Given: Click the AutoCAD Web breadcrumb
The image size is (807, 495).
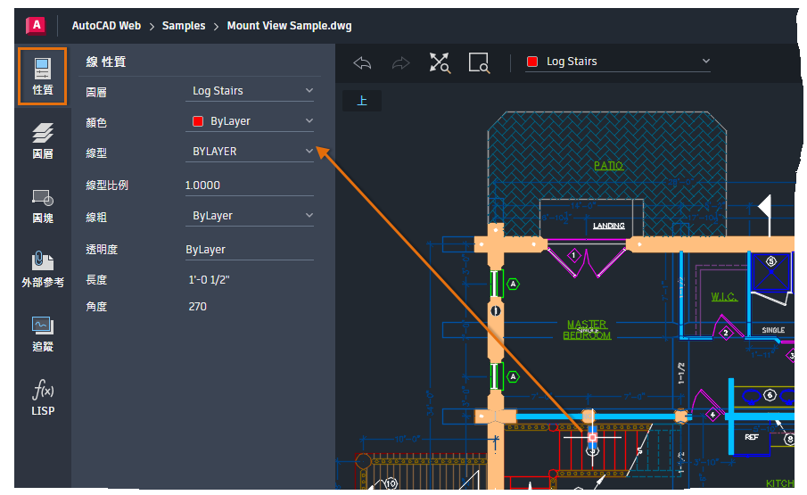Looking at the screenshot, I should 106,26.
